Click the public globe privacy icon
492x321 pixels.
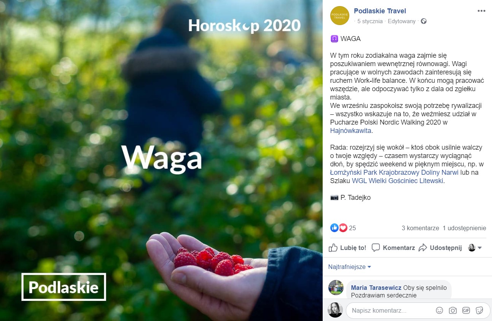[x=424, y=21]
